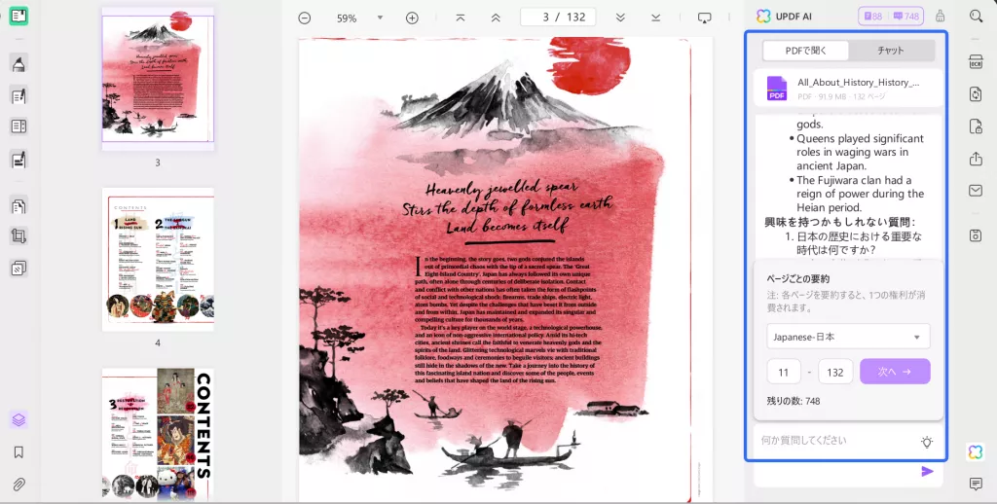Image resolution: width=997 pixels, height=504 pixels.
Task: Open the crop pages tool
Action: point(18,236)
